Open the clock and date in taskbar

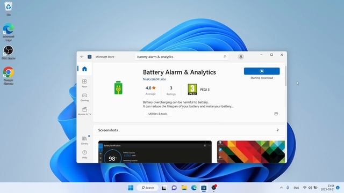pyautogui.click(x=328, y=188)
